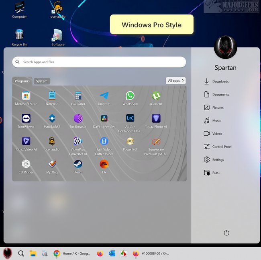Screen dimensions: 261x260
Task: Switch to Firefox #100088400 window
Action: point(151,254)
